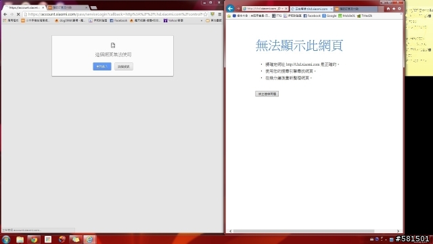Open the Facebook favorite in IE

tap(312, 16)
